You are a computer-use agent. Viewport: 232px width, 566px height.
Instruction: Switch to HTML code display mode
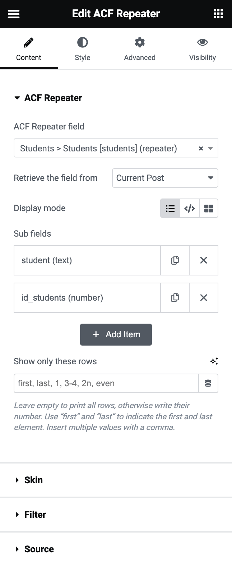point(190,208)
